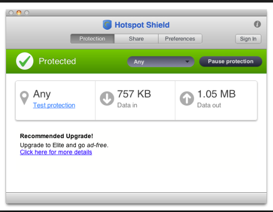
Task: Switch to the Share tab
Action: 136,38
